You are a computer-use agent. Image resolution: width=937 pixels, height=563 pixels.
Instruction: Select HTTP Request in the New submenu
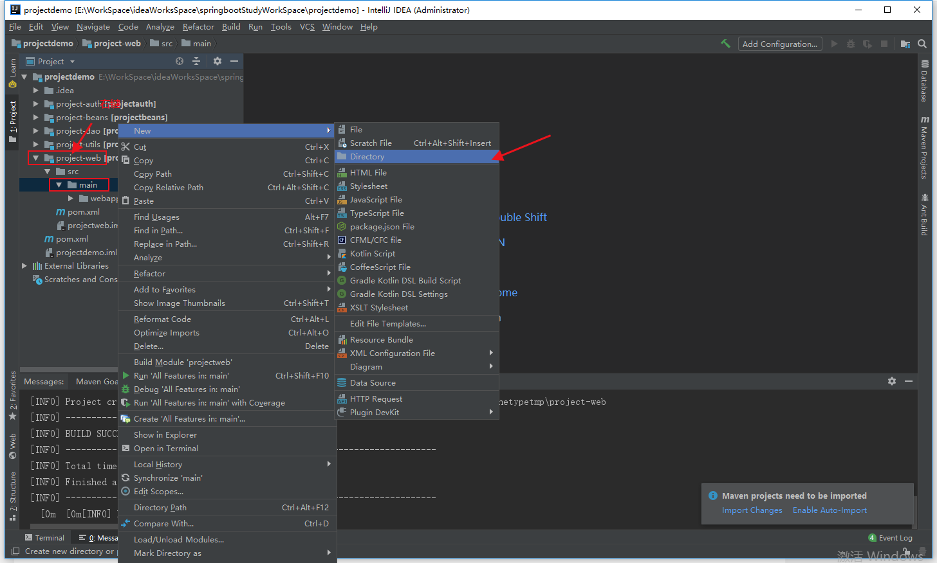click(x=417, y=399)
